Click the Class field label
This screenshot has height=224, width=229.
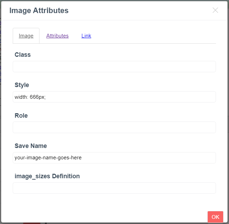pos(23,55)
